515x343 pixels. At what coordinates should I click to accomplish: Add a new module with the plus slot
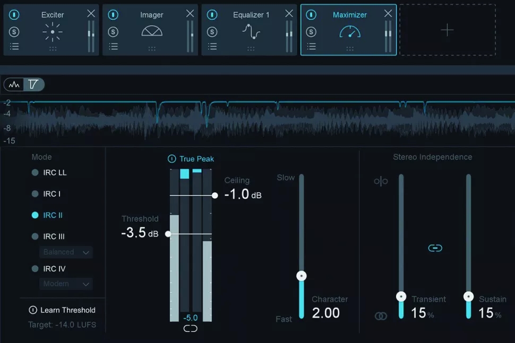(x=447, y=30)
